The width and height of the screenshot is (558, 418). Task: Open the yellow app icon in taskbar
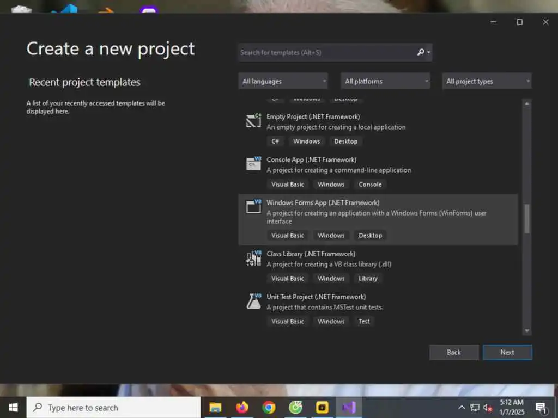point(322,407)
